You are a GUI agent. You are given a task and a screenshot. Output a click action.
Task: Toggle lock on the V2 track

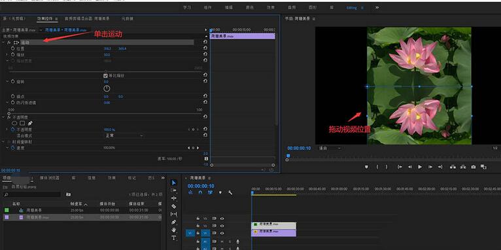(x=198, y=226)
